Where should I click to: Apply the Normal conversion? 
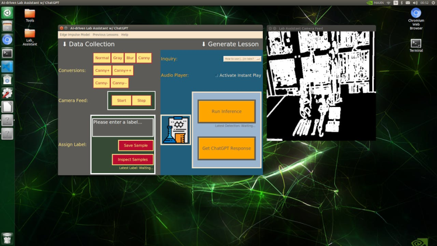(102, 58)
